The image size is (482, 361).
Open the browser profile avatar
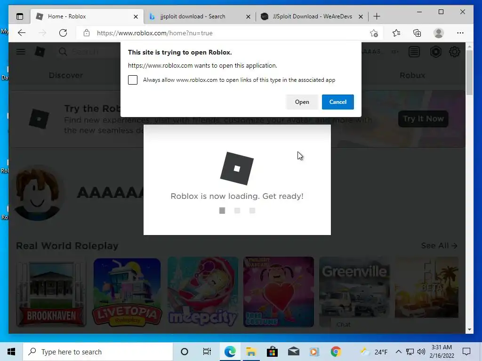[439, 33]
